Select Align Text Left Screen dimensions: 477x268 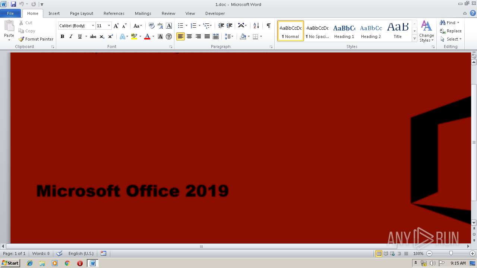(181, 36)
